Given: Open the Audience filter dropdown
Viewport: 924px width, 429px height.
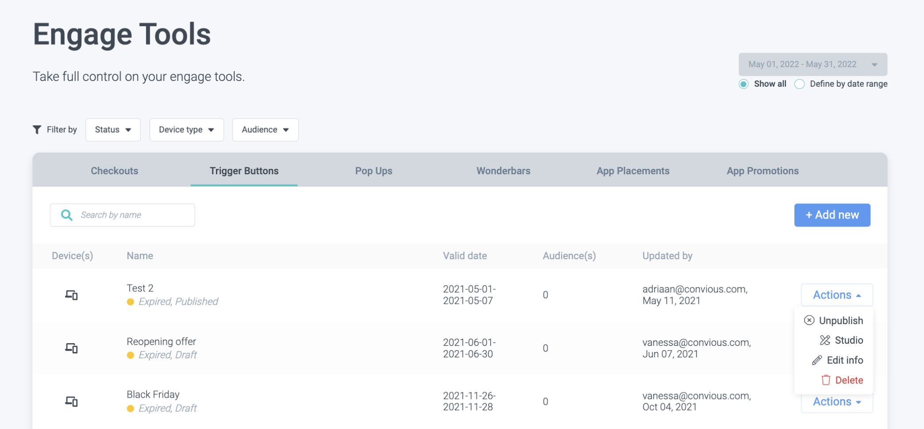Looking at the screenshot, I should click(265, 130).
